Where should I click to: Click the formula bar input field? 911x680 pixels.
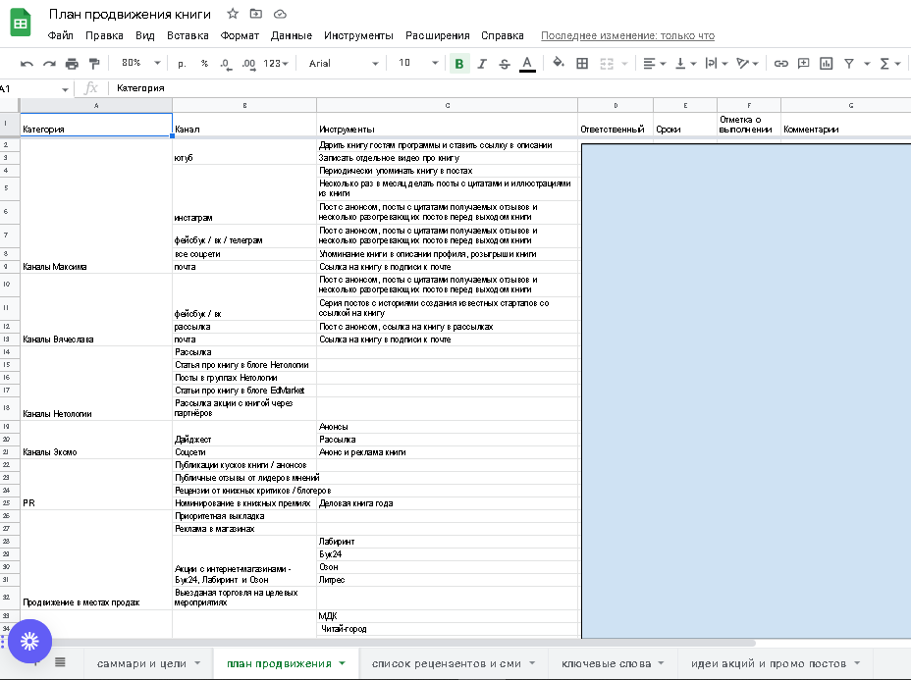click(x=491, y=88)
